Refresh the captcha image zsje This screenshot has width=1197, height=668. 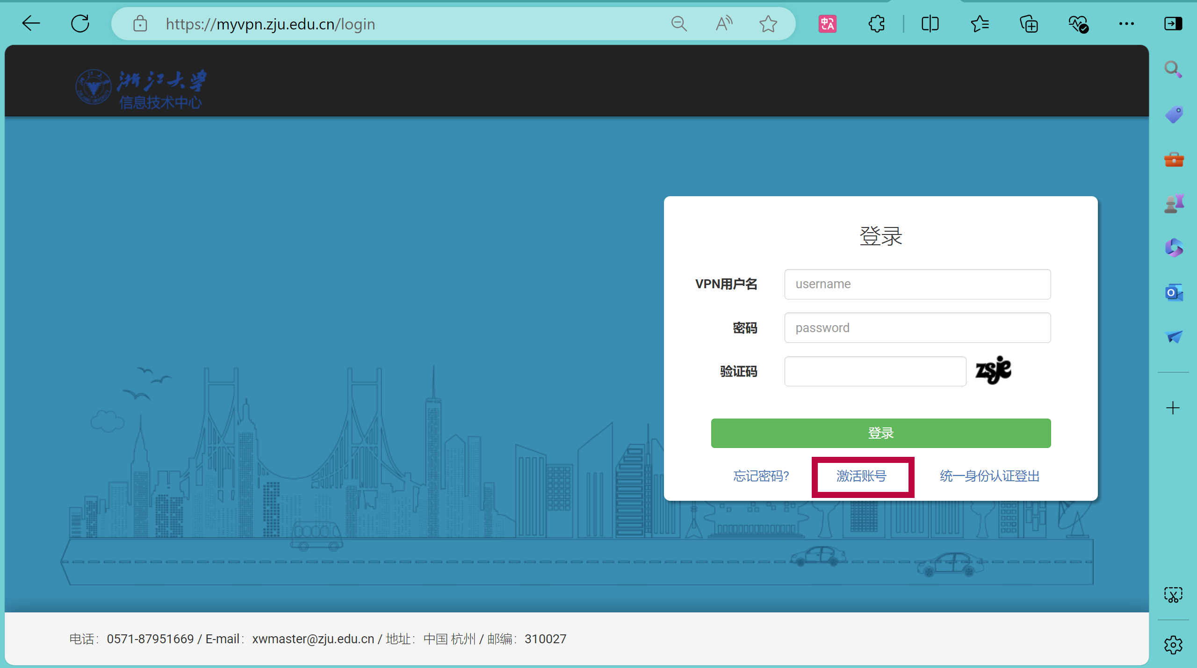point(993,371)
